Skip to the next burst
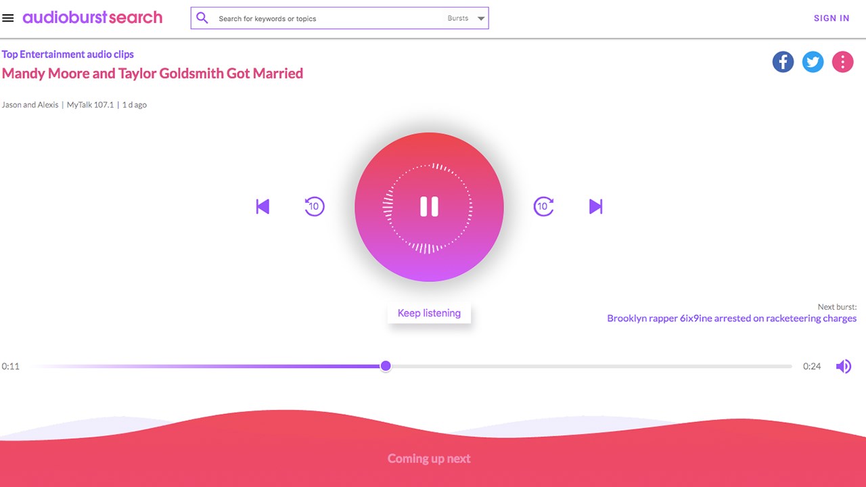This screenshot has width=866, height=487. click(595, 206)
